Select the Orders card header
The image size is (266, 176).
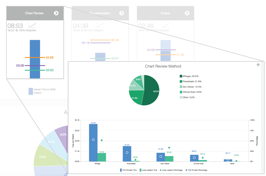tap(166, 13)
